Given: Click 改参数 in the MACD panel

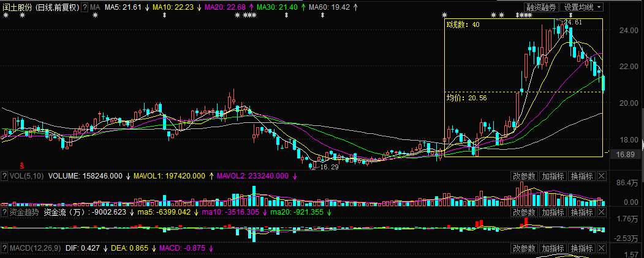Looking at the screenshot, I should (524, 248).
